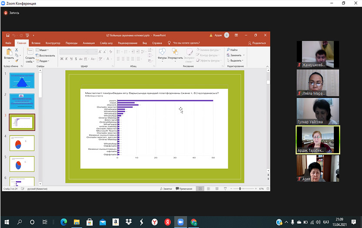The width and height of the screenshot is (362, 228).
Task: Select Гулнар Уайсова's video thumbnail
Action: coord(318,111)
